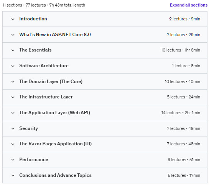The width and height of the screenshot is (209, 188).
Task: Expand Conclusions and Advance Topics chevron
Action: 13,176
